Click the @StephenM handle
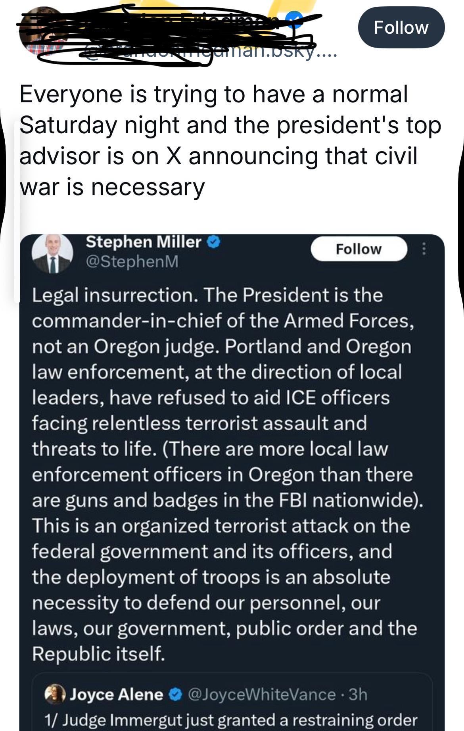This screenshot has height=731, width=464. tap(132, 261)
